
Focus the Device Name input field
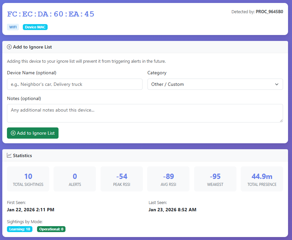[x=75, y=84]
